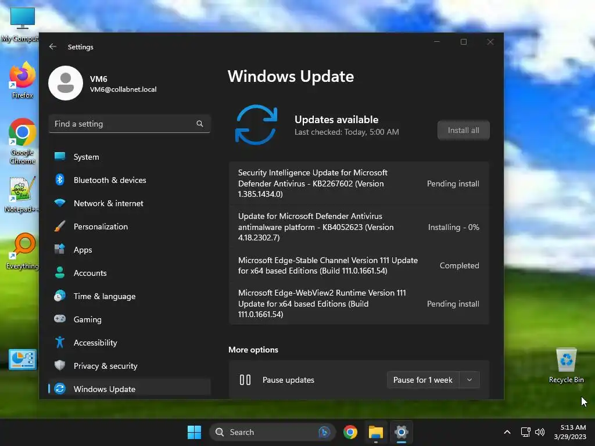Click the large blue update refresh icon

tap(256, 125)
